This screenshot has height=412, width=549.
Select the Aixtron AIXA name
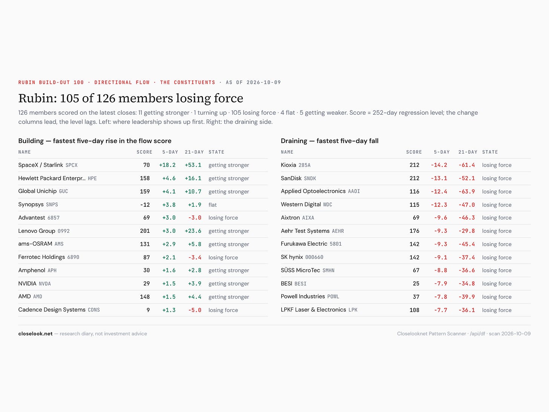click(x=297, y=218)
